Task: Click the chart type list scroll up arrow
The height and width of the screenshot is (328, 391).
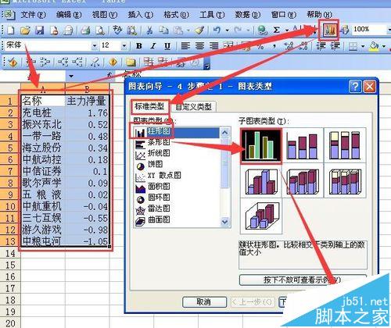Action: [x=224, y=133]
